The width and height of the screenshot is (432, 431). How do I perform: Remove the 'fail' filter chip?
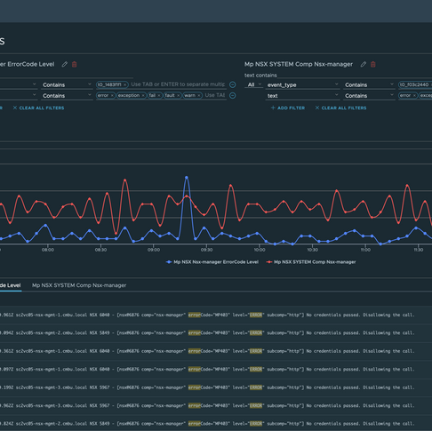pos(159,95)
